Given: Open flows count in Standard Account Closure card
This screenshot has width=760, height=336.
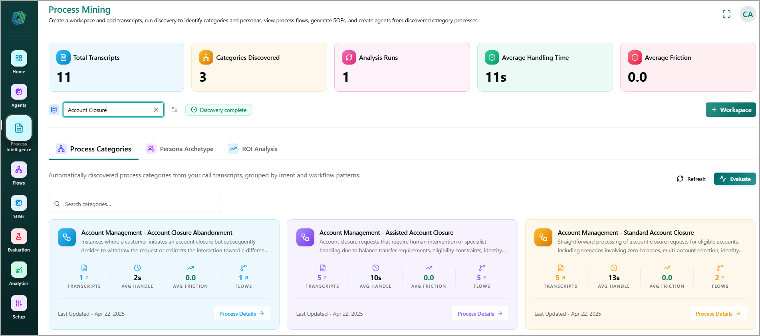Looking at the screenshot, I should 720,278.
